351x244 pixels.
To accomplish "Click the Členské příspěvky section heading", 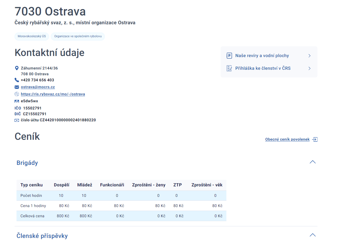I will coord(42,236).
